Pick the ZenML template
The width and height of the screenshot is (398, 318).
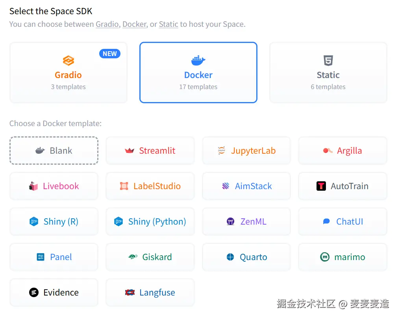point(246,221)
